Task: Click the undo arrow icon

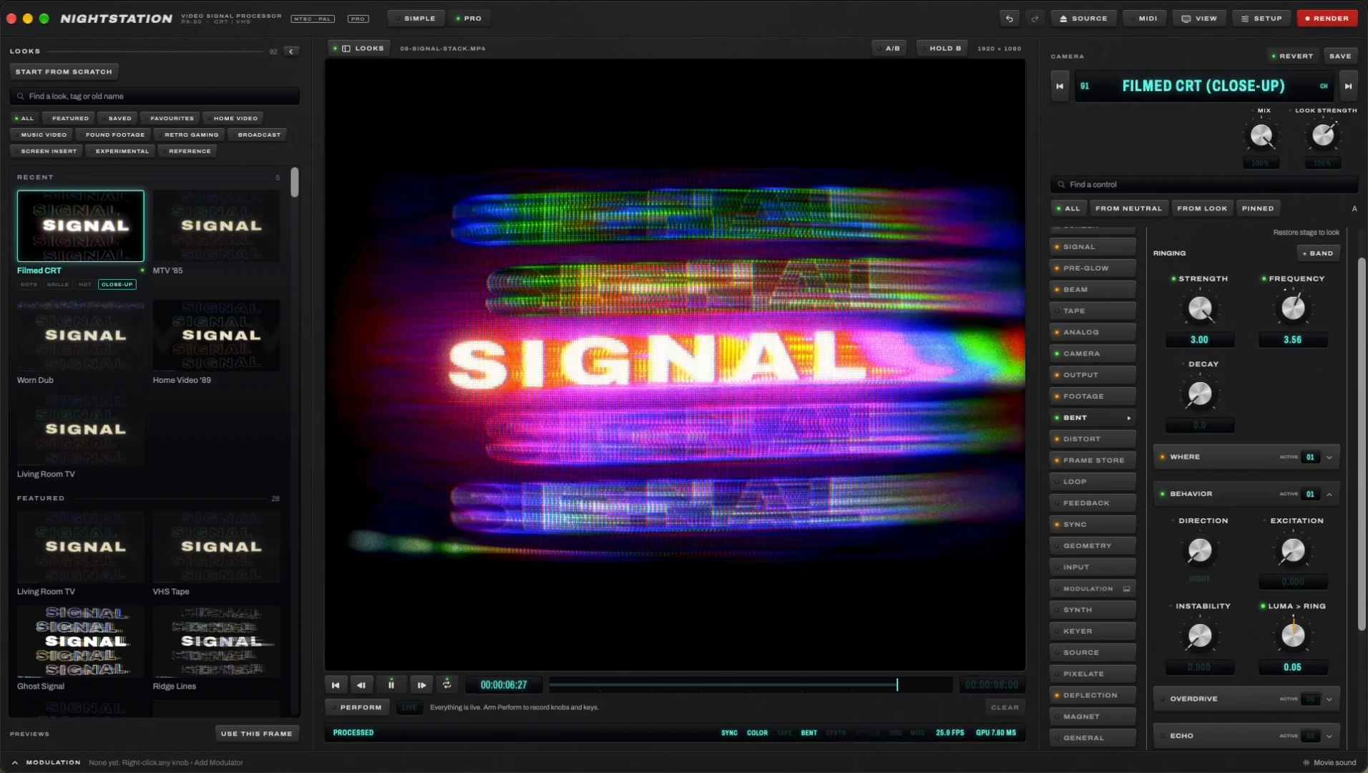Action: tap(1009, 19)
